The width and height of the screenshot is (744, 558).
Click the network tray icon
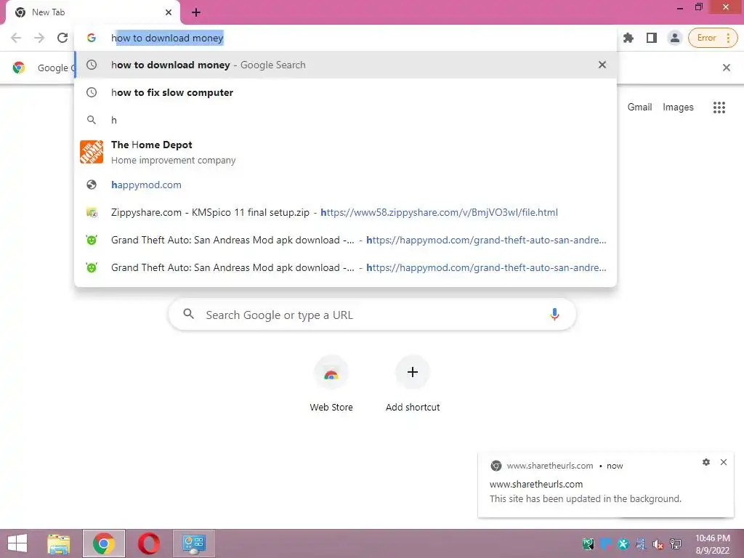point(676,543)
